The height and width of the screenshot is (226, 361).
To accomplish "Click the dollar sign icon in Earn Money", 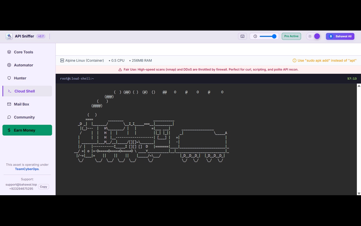I will (x=9, y=130).
